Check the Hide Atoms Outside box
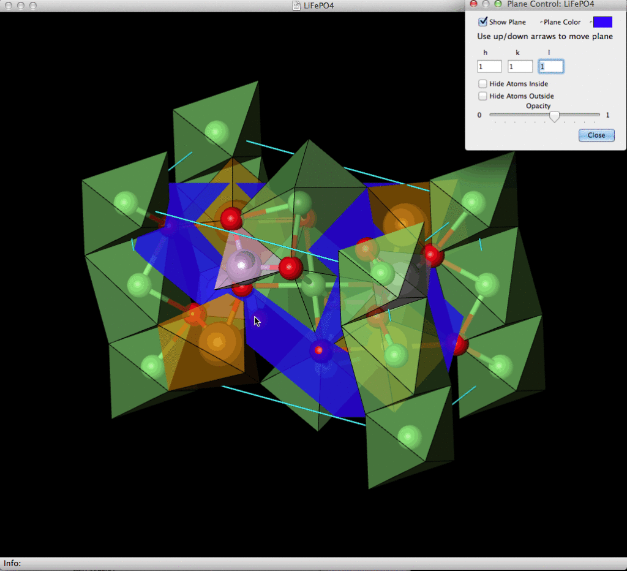Image resolution: width=627 pixels, height=571 pixels. click(x=483, y=96)
